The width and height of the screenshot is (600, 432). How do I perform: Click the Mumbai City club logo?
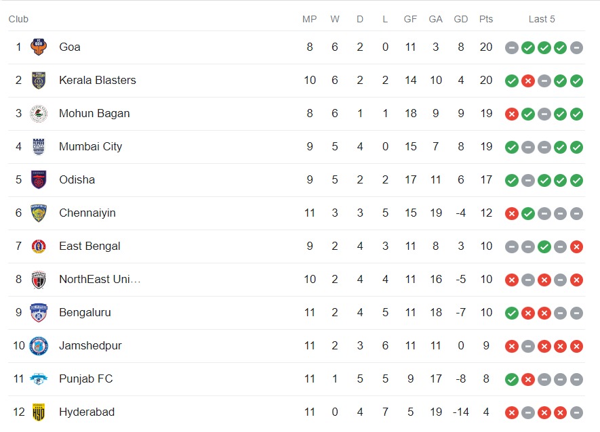pos(39,147)
